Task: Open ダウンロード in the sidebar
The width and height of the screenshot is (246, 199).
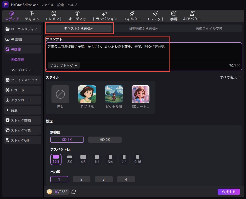Action: (23, 100)
